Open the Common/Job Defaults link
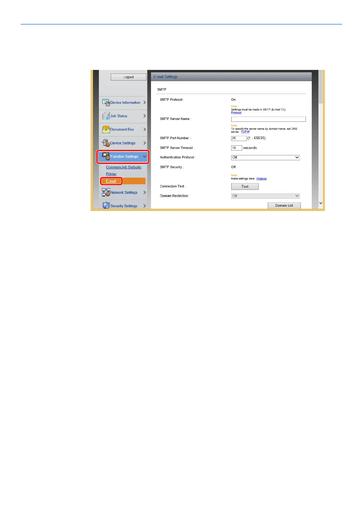 pyautogui.click(x=124, y=167)
